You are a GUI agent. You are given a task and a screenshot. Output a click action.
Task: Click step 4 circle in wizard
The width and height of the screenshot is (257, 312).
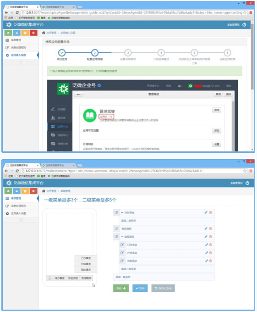(x=161, y=53)
